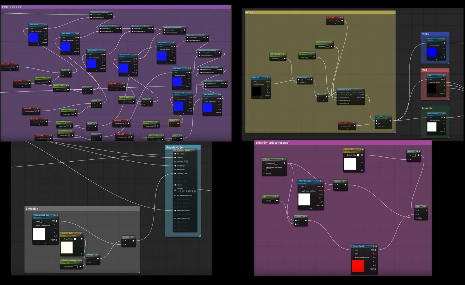Select the World Position Offset pin
Screen dimensions: 465x285
click(x=175, y=195)
